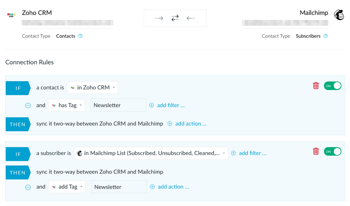Delete the Mailchimp subscriber connection rule
The height and width of the screenshot is (206, 350).
pos(316,151)
